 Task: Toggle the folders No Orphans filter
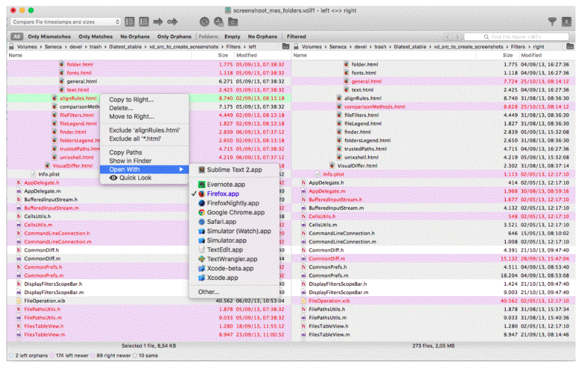(263, 36)
